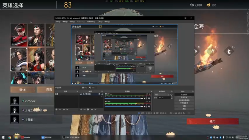The image size is (249, 140).
Task: Adjust the desktop audio volume slider
Action: [124, 106]
